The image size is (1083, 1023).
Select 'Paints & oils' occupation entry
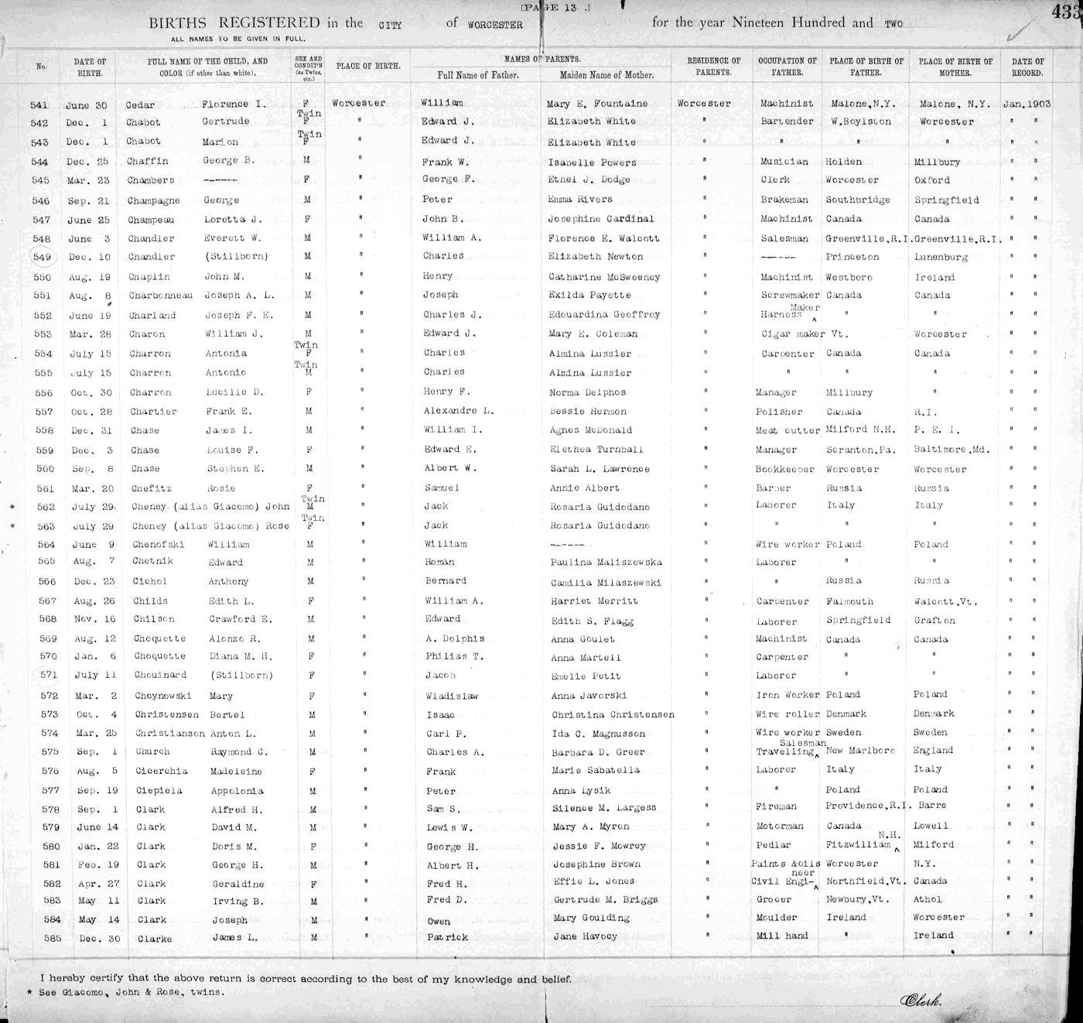pyautogui.click(x=787, y=864)
